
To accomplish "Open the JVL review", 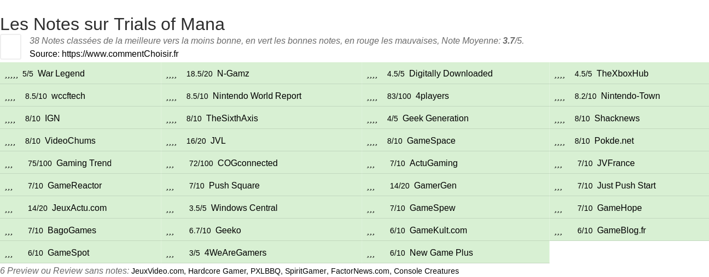I will 218,141.
